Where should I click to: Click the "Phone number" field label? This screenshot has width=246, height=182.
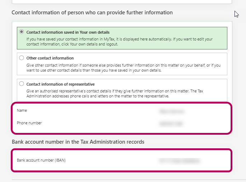coord(29,123)
